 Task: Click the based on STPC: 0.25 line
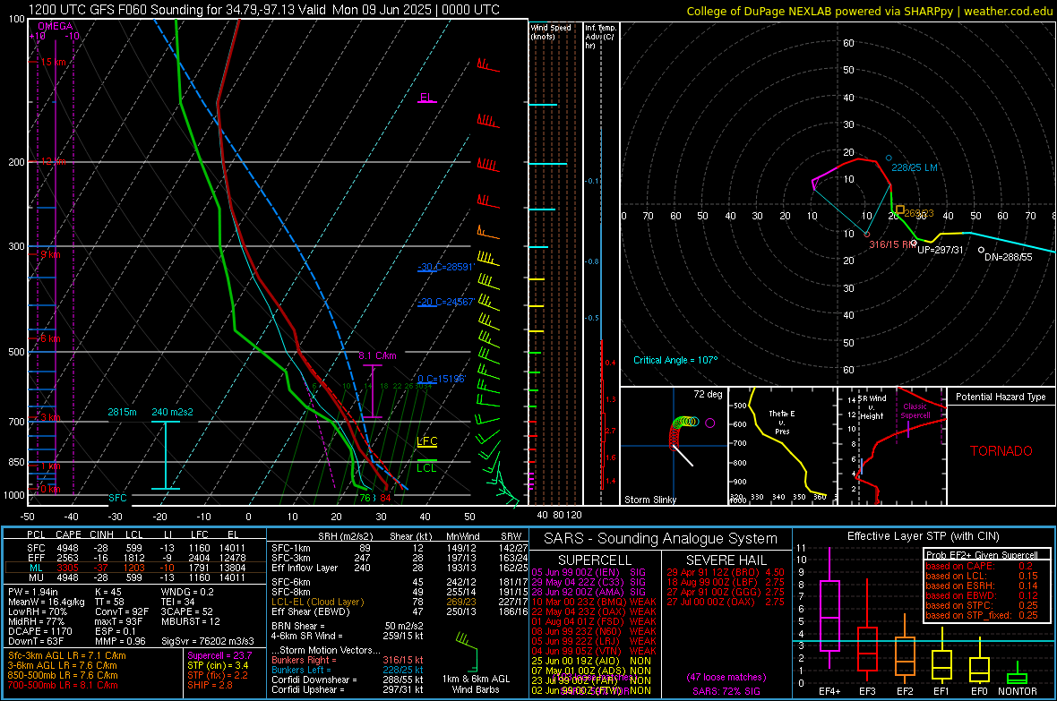click(x=981, y=604)
